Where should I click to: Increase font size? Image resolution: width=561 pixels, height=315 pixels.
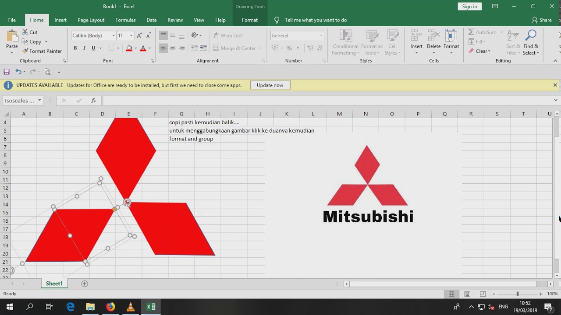139,35
